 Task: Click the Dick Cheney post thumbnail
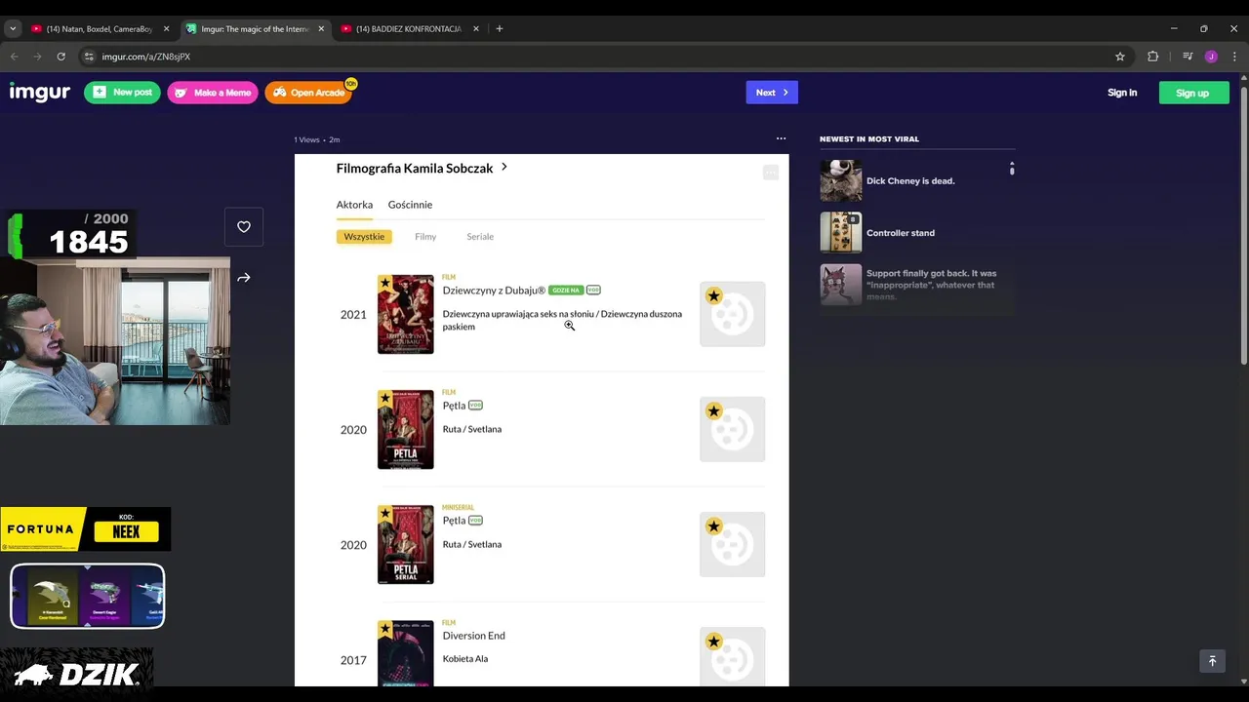click(841, 180)
